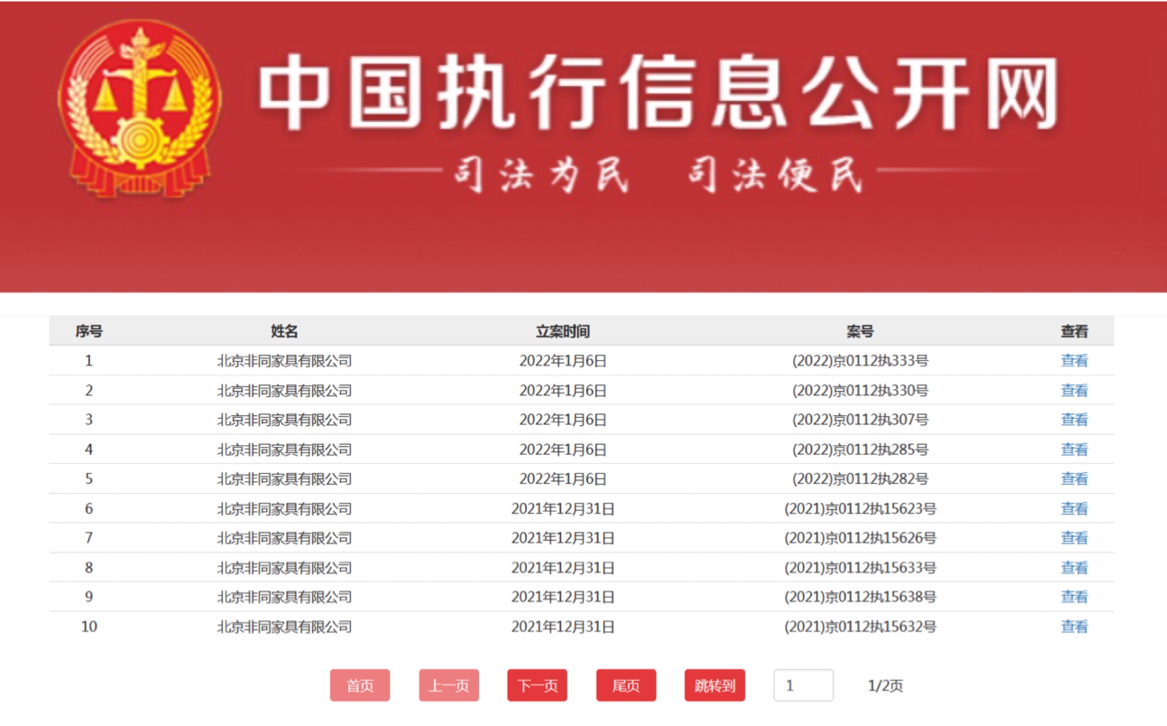Select case number (2022)京0112执285号
The width and height of the screenshot is (1167, 726).
[860, 449]
